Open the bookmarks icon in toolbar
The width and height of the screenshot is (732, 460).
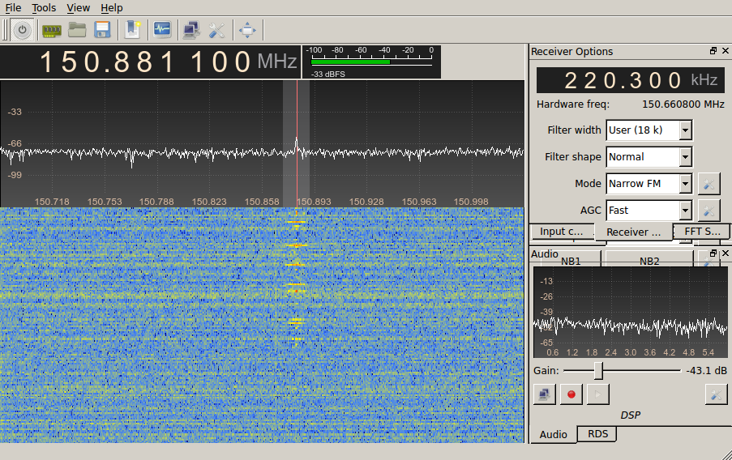tap(133, 30)
